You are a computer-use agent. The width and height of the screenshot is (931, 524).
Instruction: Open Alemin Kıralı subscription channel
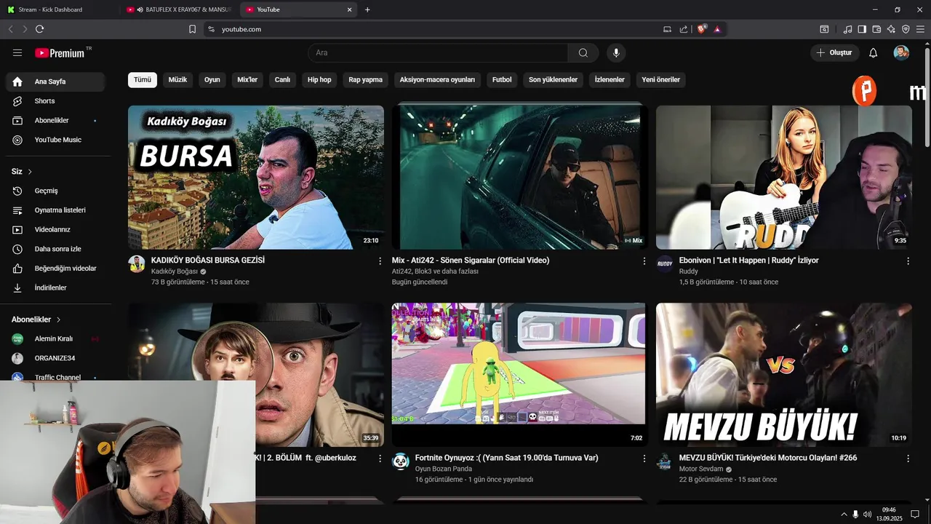point(55,339)
